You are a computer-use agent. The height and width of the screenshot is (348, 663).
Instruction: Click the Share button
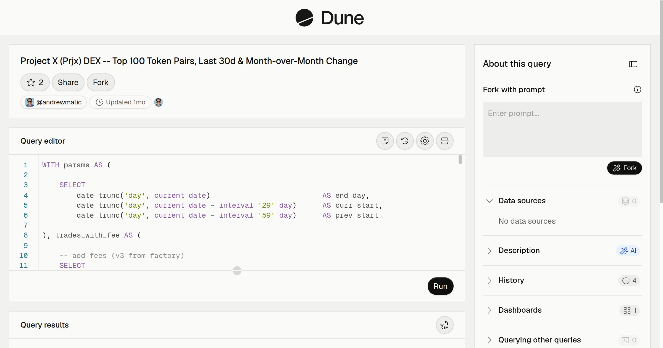pos(68,82)
